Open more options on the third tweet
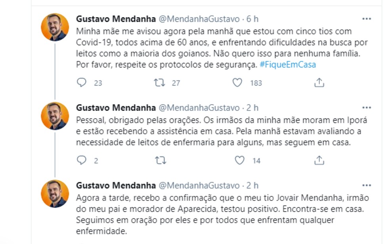 point(366,185)
